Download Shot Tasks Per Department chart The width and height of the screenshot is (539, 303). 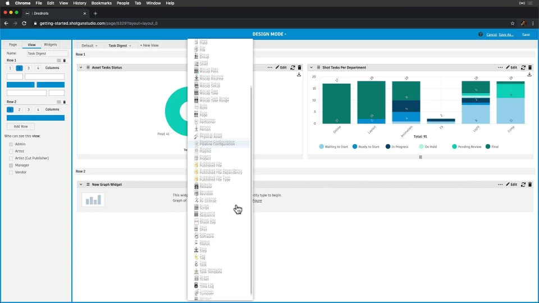click(529, 74)
